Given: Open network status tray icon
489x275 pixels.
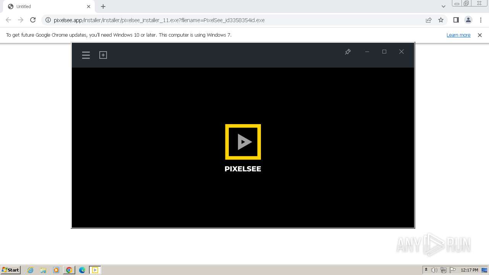Looking at the screenshot, I should (444, 270).
